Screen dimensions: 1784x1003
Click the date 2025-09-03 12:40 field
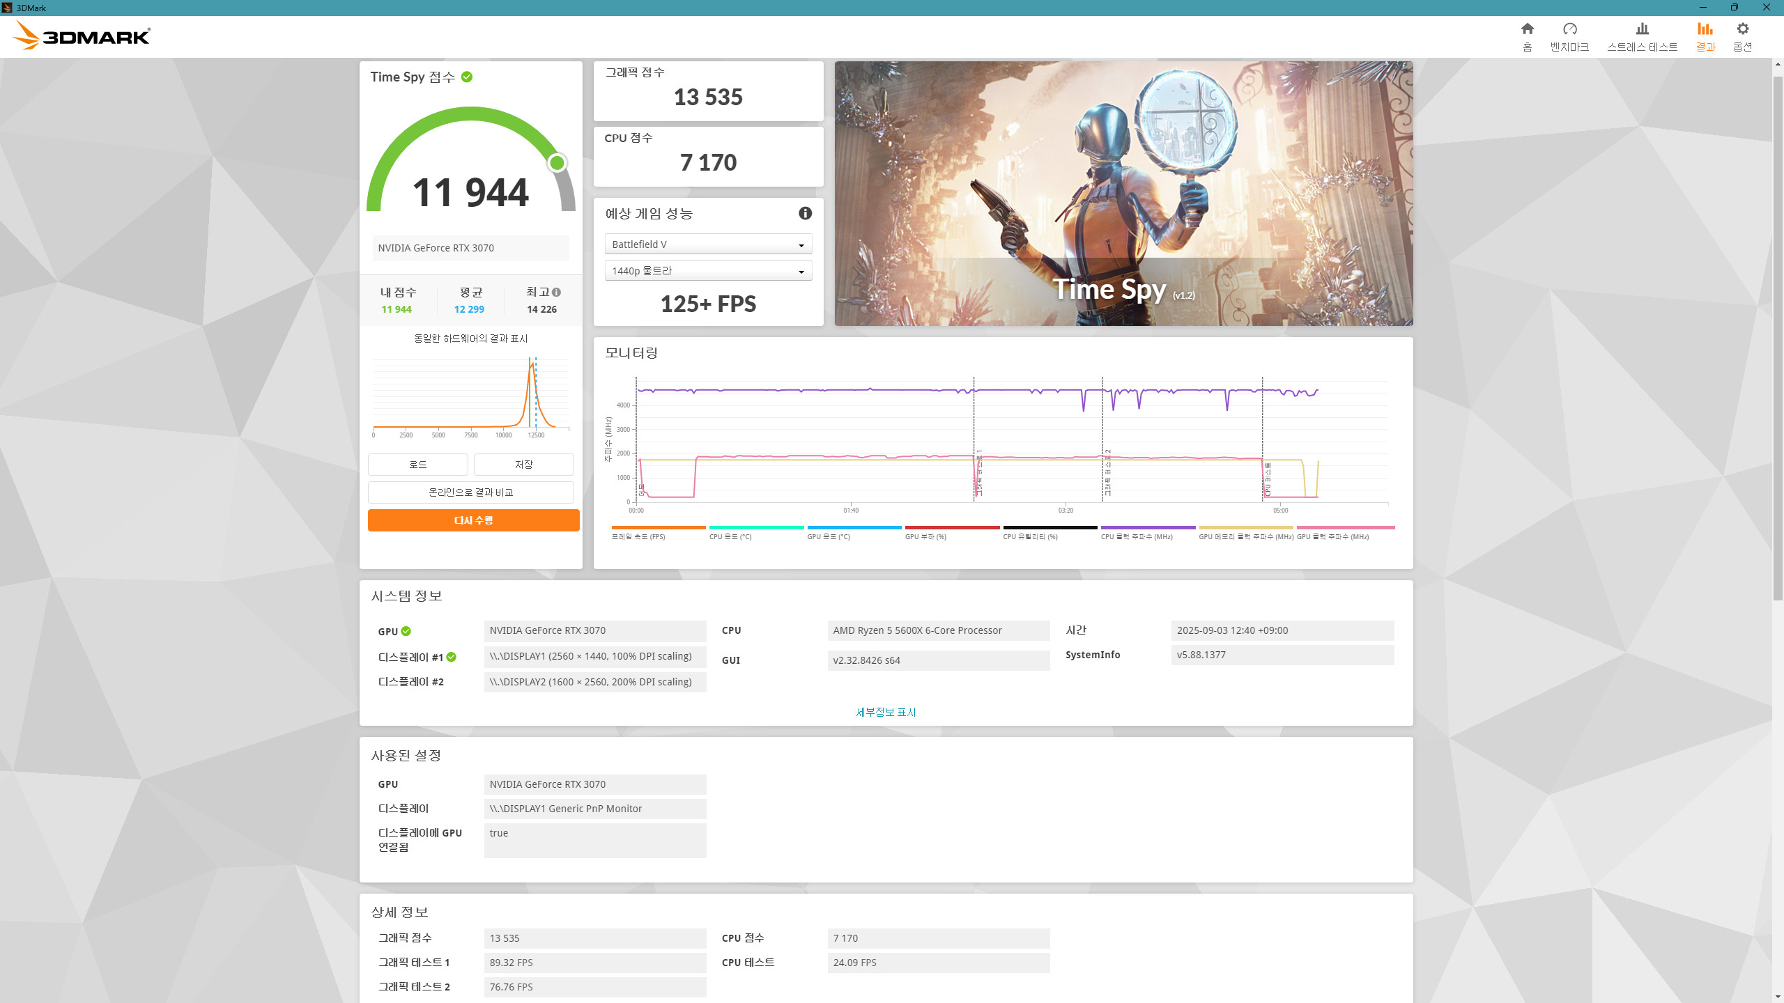click(1282, 630)
